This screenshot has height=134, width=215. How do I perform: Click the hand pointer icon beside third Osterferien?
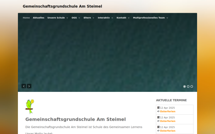pos(158,131)
